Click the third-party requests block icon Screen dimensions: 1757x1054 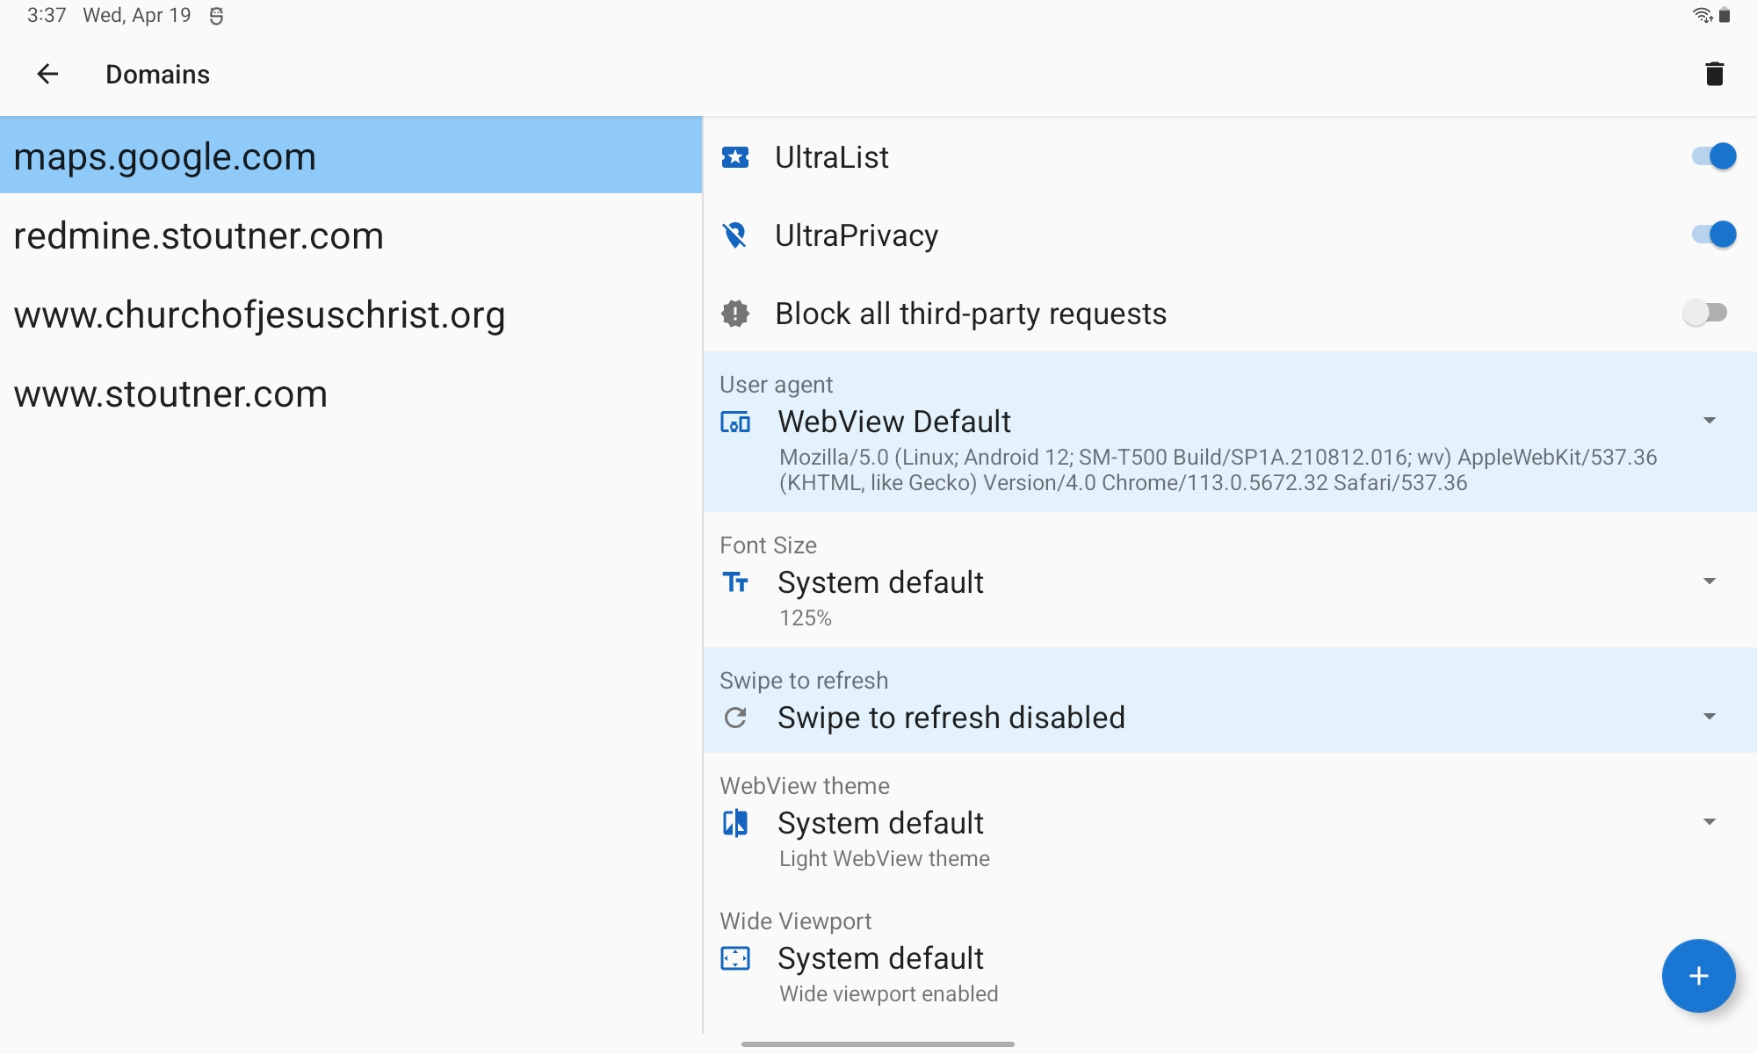[735, 314]
